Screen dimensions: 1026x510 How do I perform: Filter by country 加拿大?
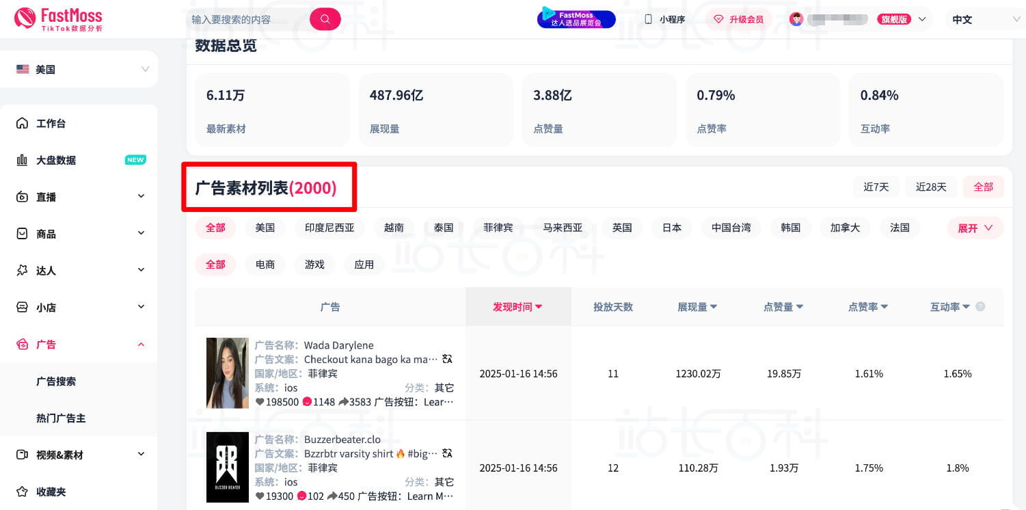(x=846, y=228)
